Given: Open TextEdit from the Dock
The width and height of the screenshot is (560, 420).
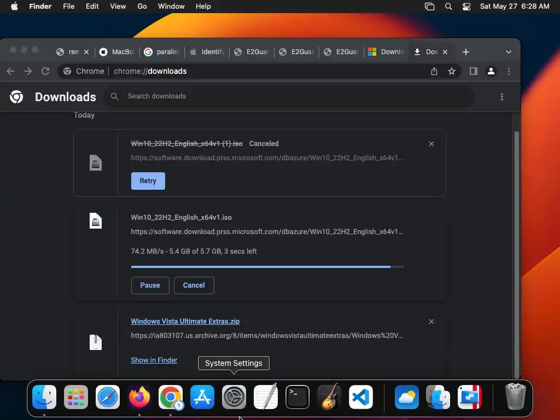Looking at the screenshot, I should [x=266, y=397].
